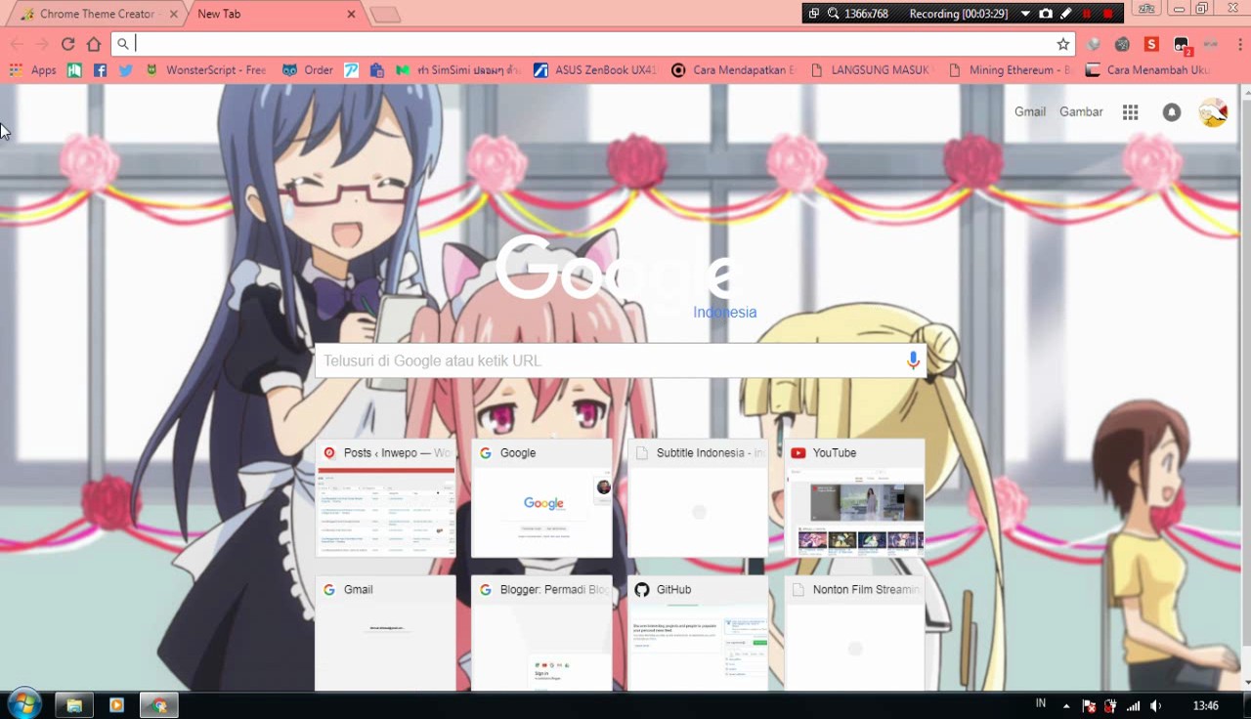
Task: Open a new tab with the blank tab button
Action: (x=385, y=15)
